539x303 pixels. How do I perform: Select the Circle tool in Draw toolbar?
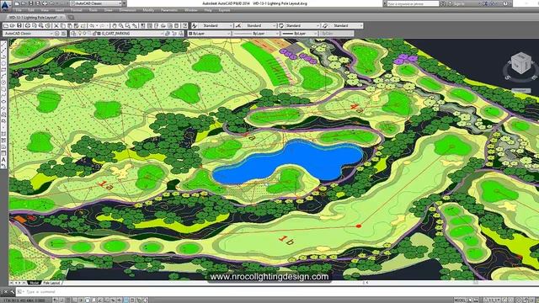(x=3, y=82)
